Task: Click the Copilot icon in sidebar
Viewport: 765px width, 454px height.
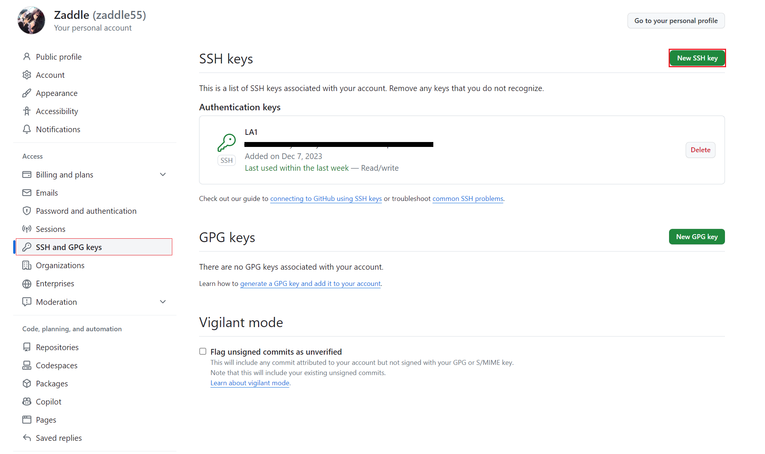Action: 27,401
